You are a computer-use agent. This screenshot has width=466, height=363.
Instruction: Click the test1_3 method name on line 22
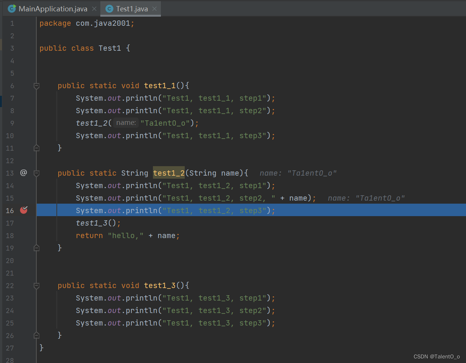coord(160,285)
